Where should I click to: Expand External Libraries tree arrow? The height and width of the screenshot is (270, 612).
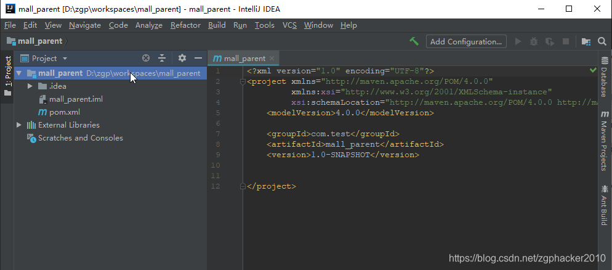pos(18,125)
